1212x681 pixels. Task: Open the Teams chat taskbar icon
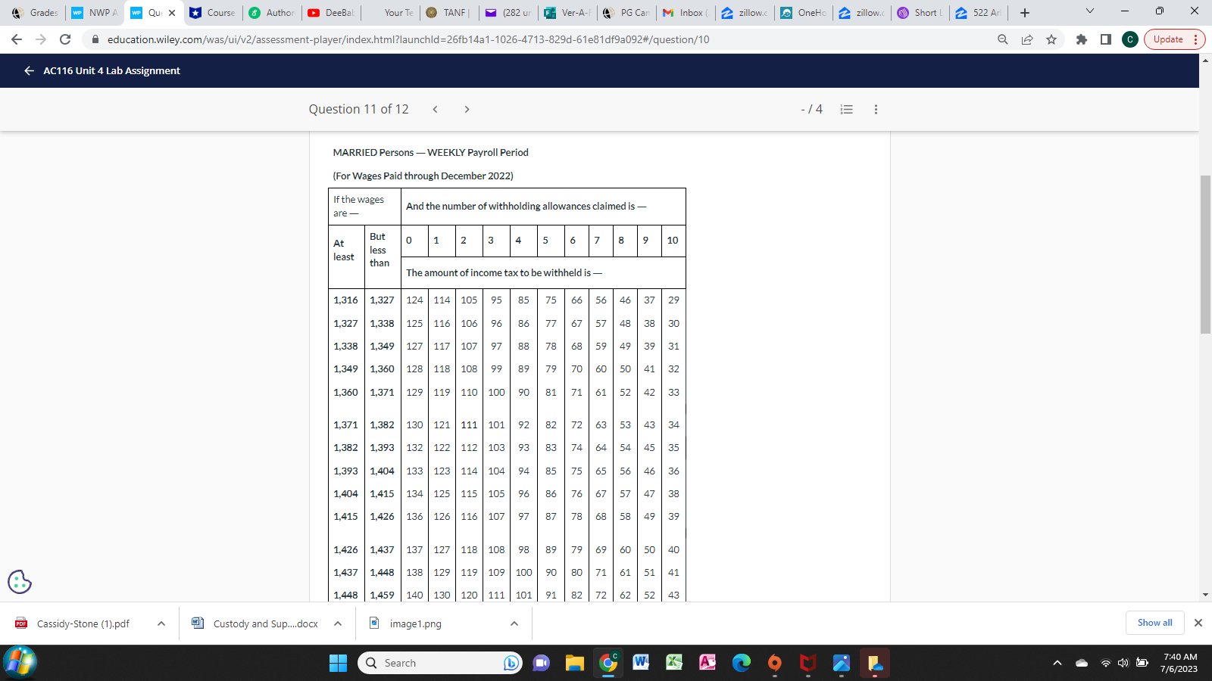[541, 663]
